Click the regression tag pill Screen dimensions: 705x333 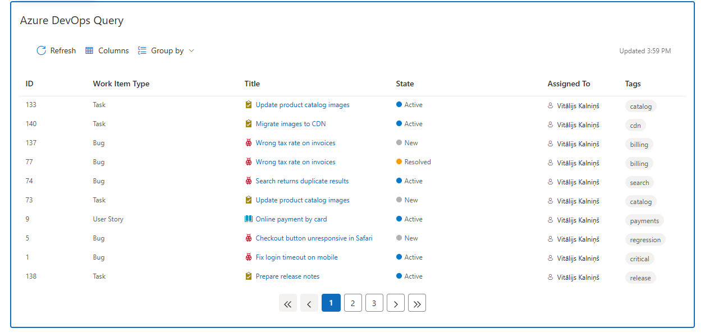pos(646,240)
